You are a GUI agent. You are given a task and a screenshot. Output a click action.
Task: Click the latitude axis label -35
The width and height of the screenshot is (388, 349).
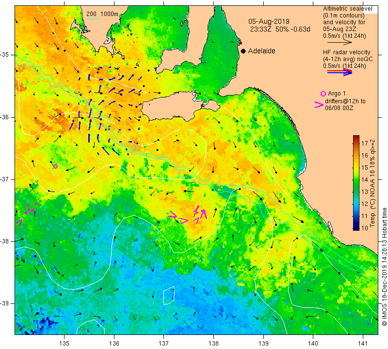point(5,55)
